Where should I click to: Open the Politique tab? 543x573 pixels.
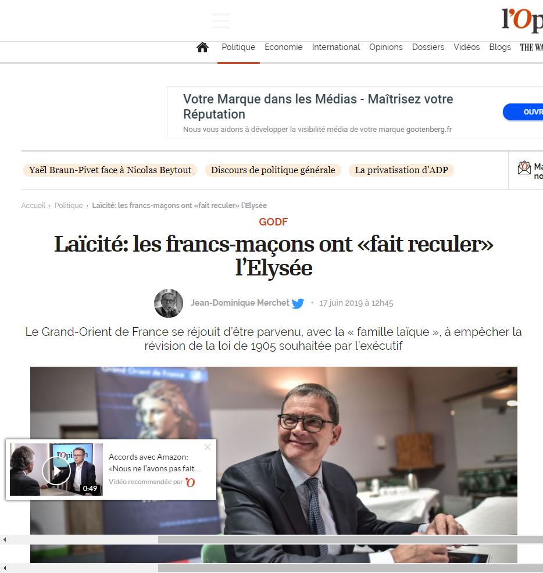pyautogui.click(x=238, y=47)
